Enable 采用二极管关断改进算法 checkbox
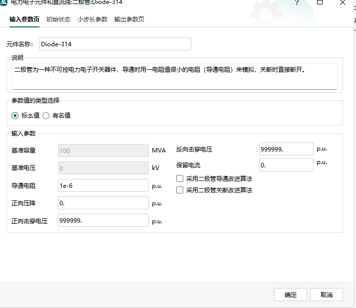The image size is (356, 308). click(x=180, y=190)
